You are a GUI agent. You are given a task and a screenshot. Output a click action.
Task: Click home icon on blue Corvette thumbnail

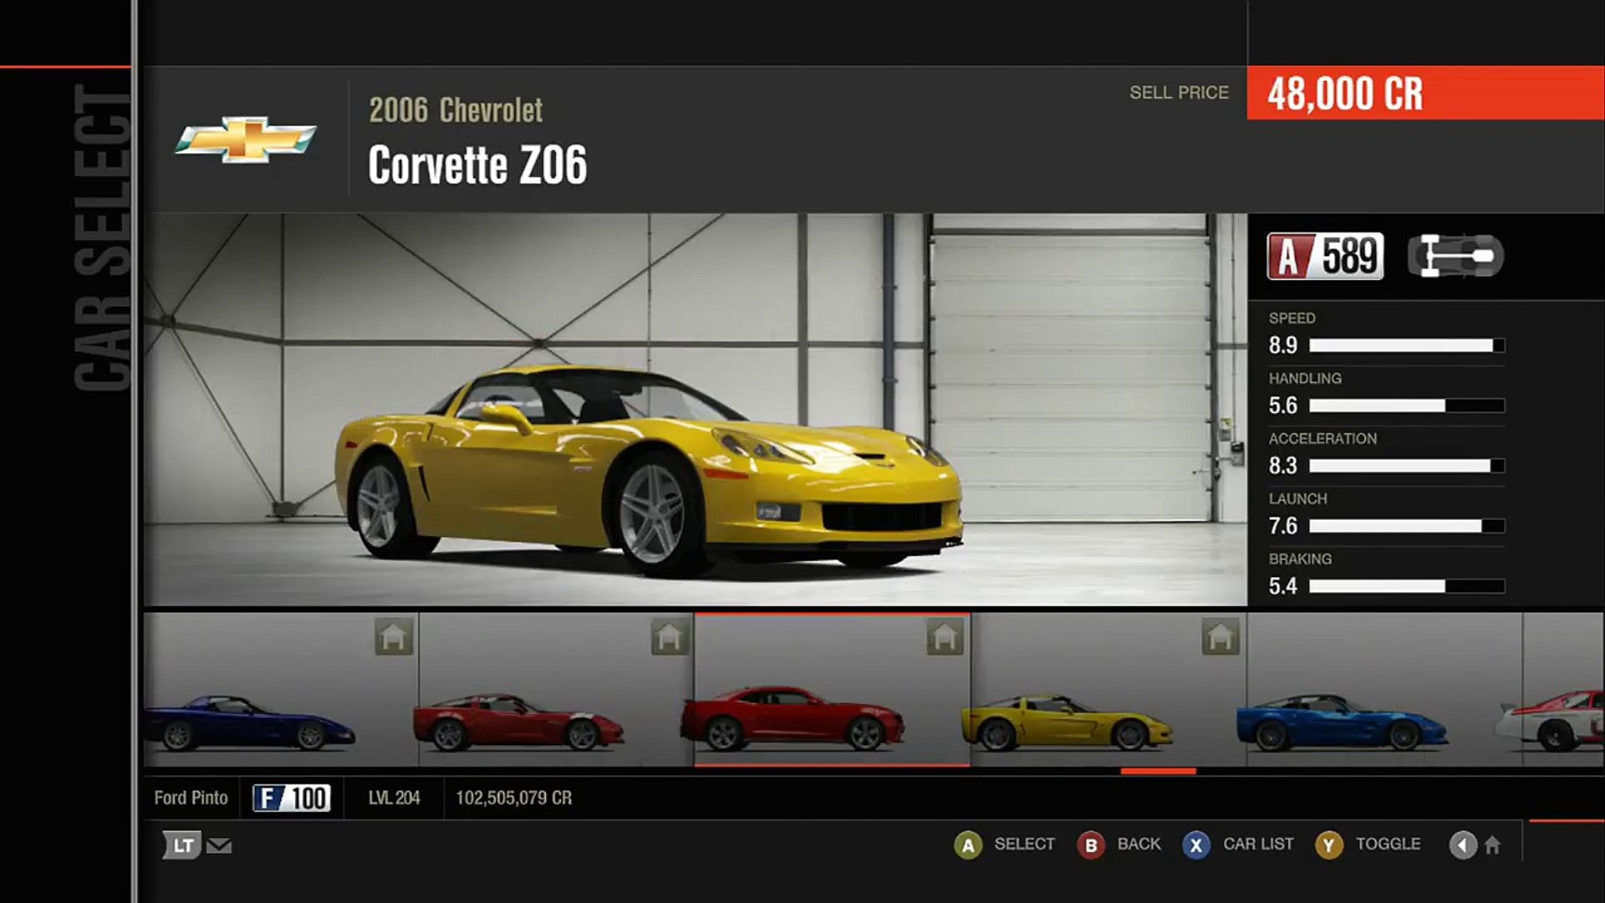click(394, 638)
